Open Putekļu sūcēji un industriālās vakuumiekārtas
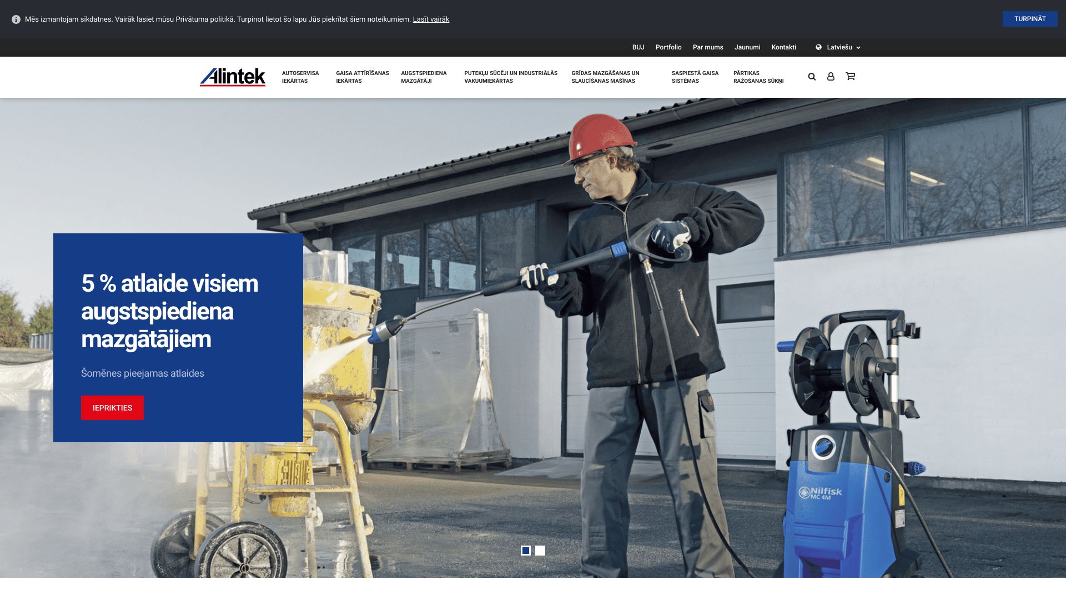 [x=510, y=77]
